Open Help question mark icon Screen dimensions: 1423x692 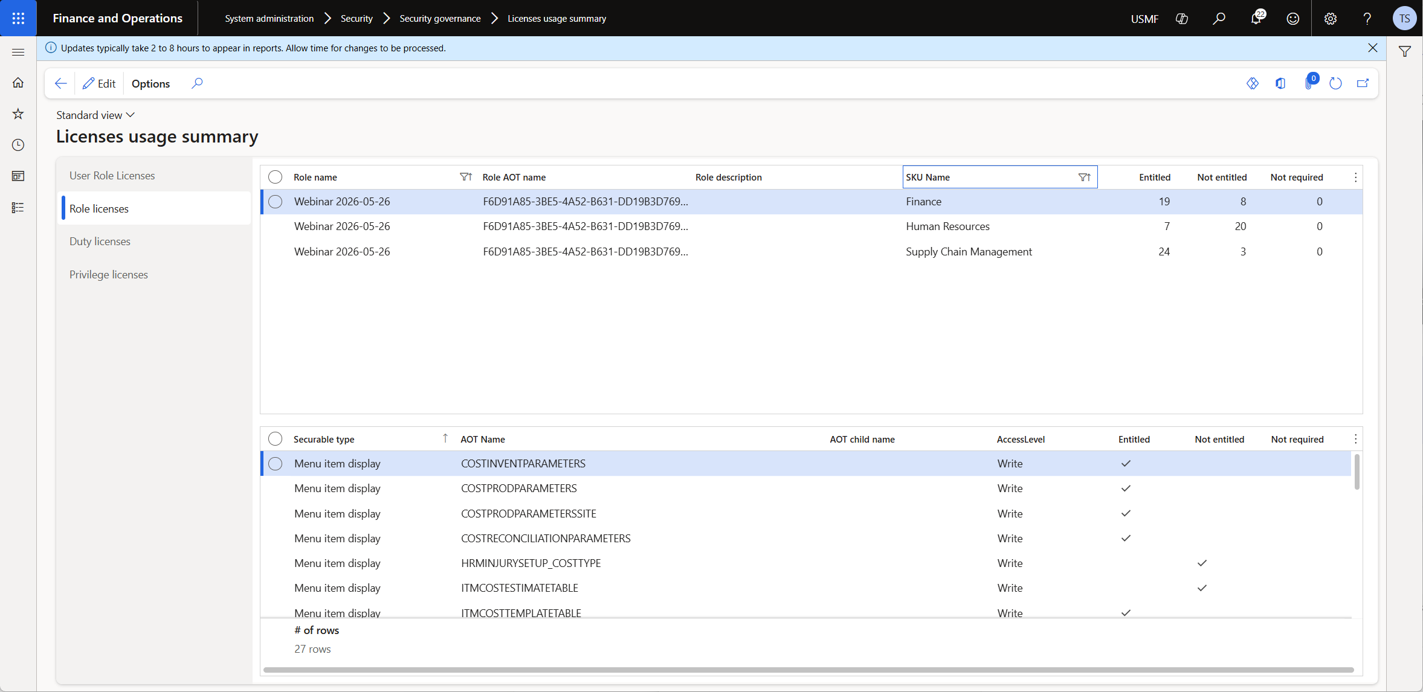pos(1367,19)
